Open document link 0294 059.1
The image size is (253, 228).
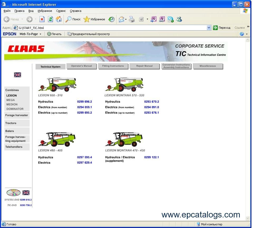coord(84,107)
